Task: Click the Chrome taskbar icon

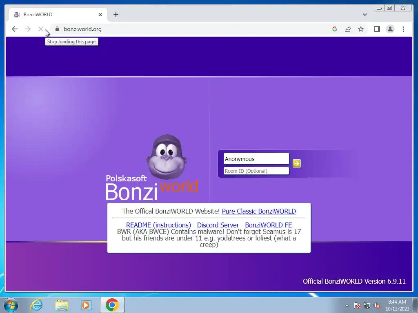Action: pyautogui.click(x=112, y=305)
